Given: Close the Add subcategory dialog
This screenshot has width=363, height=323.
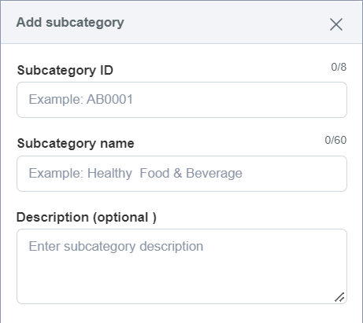Looking at the screenshot, I should [x=336, y=24].
